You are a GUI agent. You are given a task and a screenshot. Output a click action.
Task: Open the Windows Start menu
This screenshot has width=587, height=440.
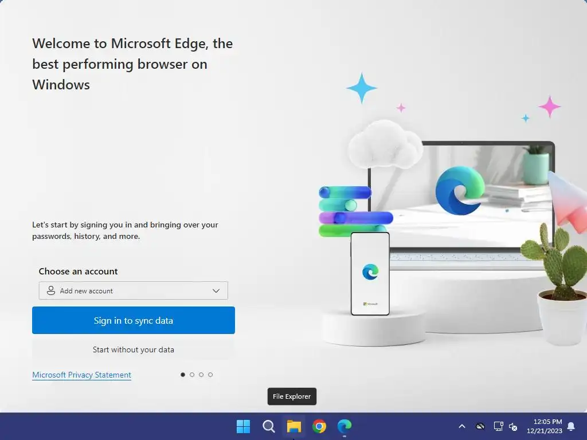[x=243, y=426]
